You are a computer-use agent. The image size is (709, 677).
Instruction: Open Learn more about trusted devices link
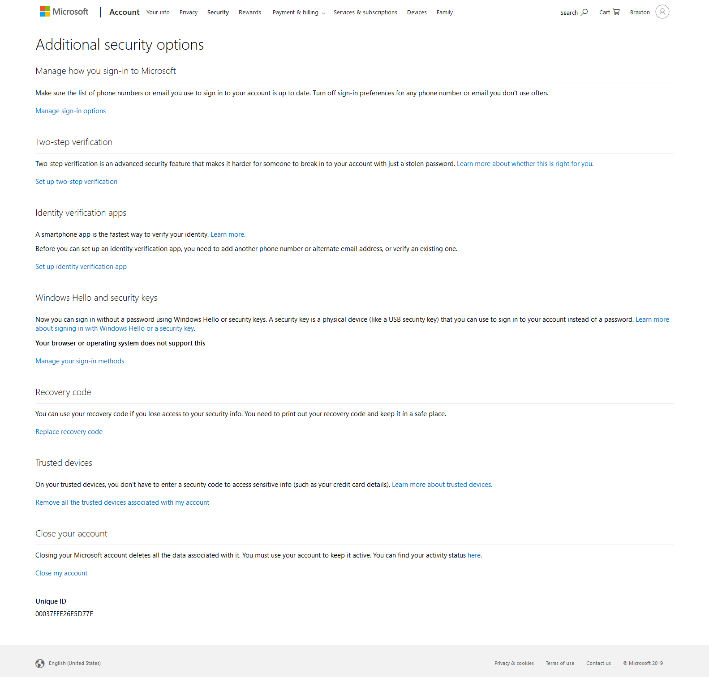pos(442,485)
